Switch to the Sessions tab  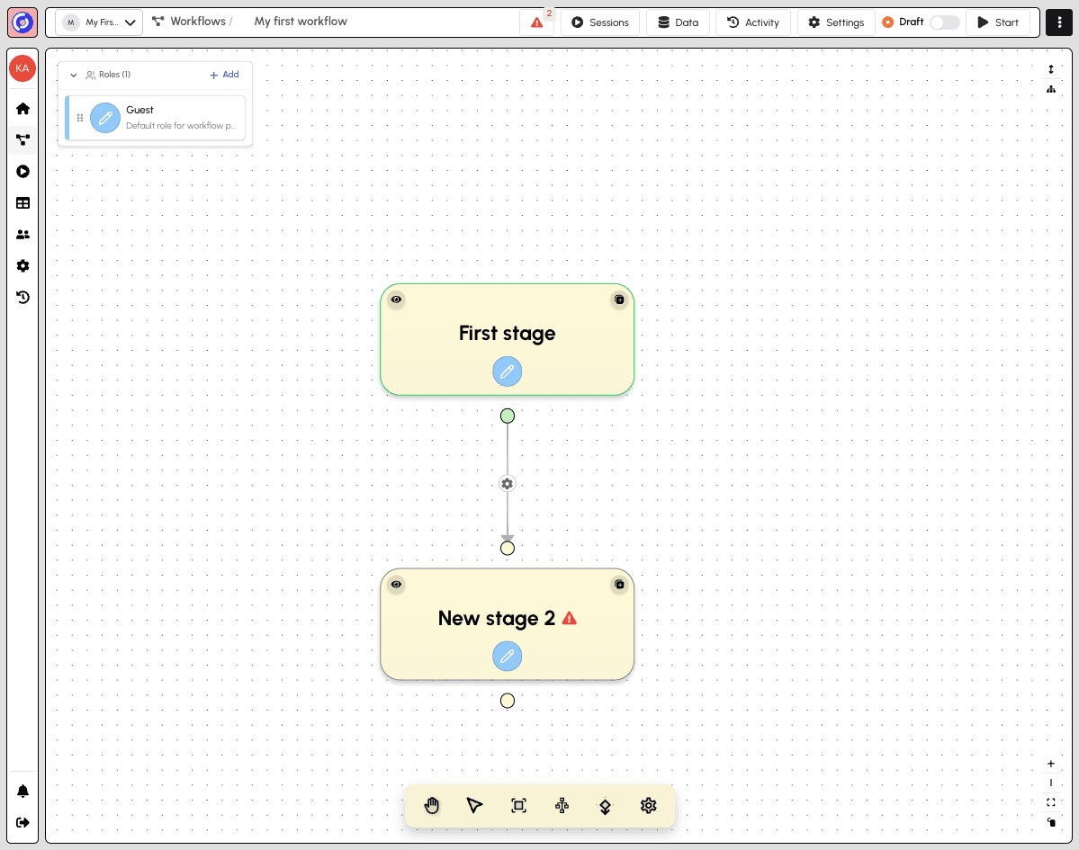(599, 22)
